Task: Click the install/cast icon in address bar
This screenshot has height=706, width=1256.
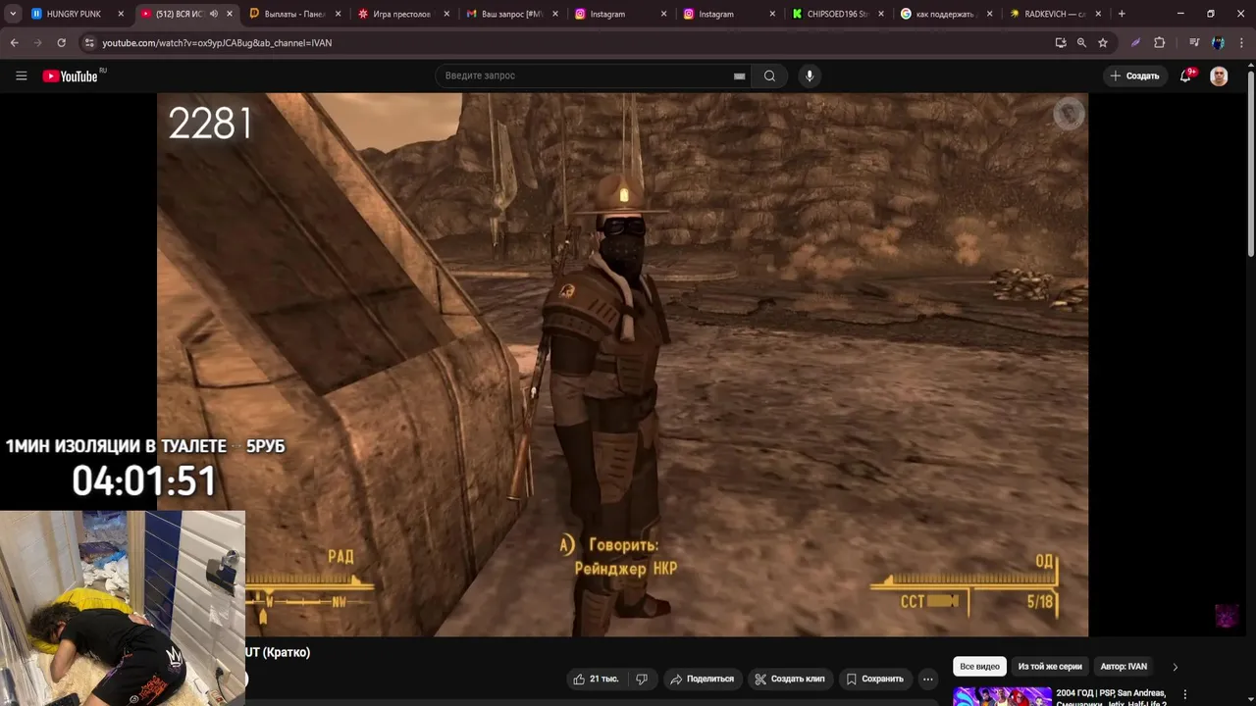Action: click(x=1061, y=43)
